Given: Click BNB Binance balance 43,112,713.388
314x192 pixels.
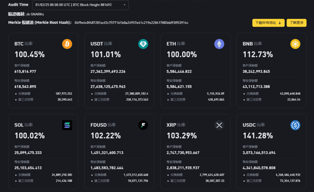Looking at the screenshot, I should pyautogui.click(x=256, y=87).
